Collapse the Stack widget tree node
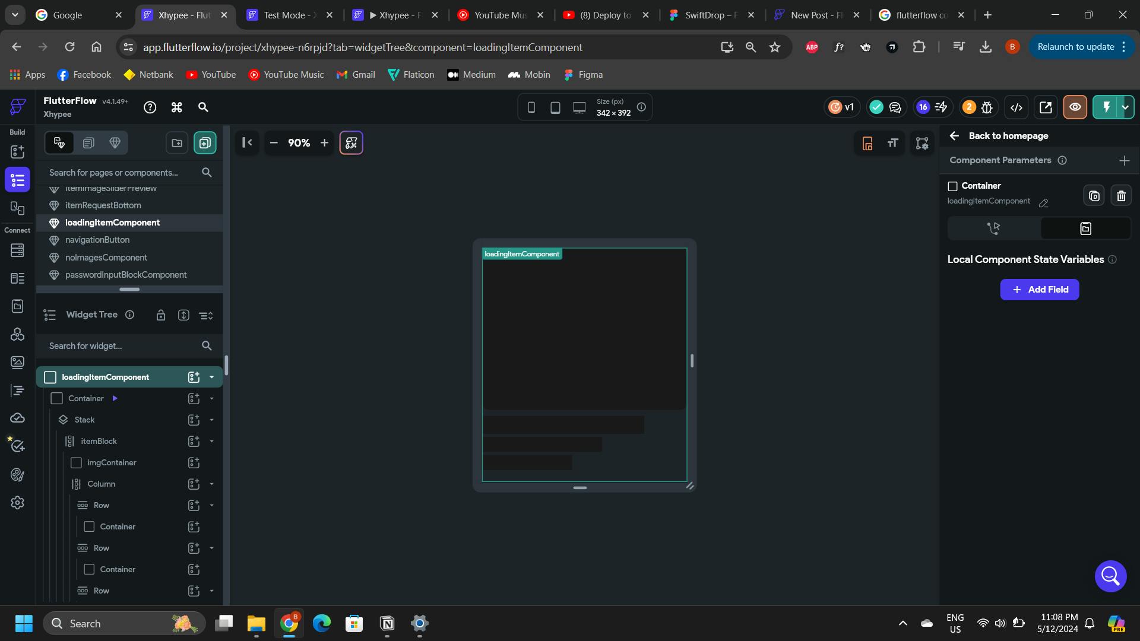This screenshot has width=1140, height=641. click(x=211, y=420)
